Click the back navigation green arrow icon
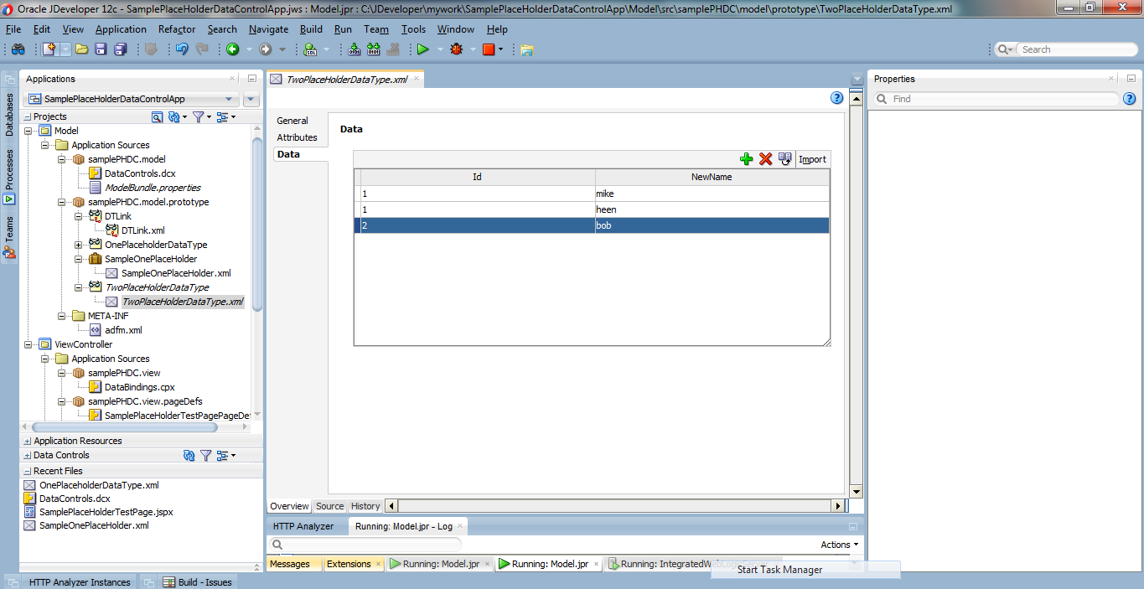Screen dimensions: 1144x589 pyautogui.click(x=234, y=49)
